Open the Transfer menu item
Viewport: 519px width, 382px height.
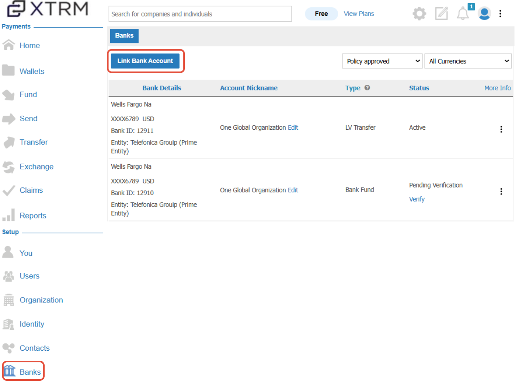[34, 142]
